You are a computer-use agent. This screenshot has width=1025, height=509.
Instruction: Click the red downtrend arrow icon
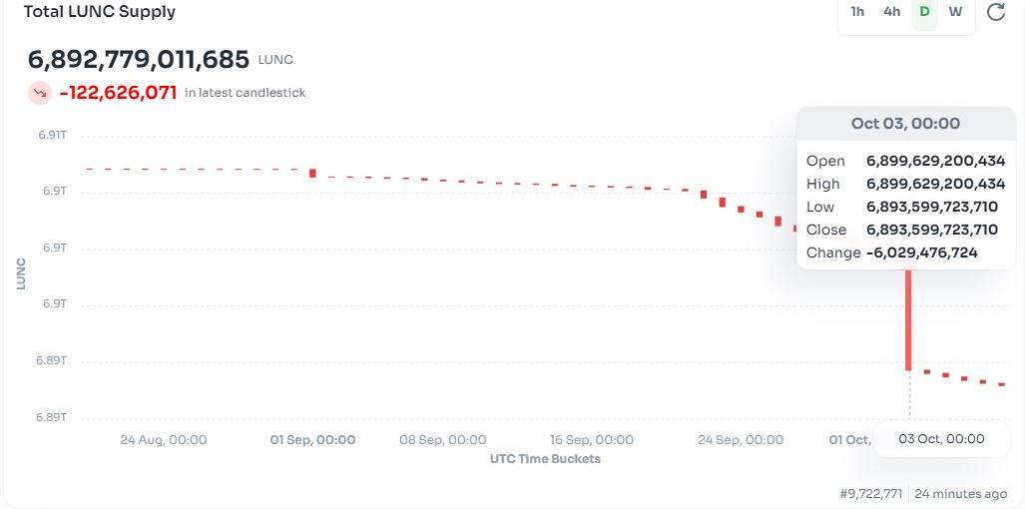40,93
